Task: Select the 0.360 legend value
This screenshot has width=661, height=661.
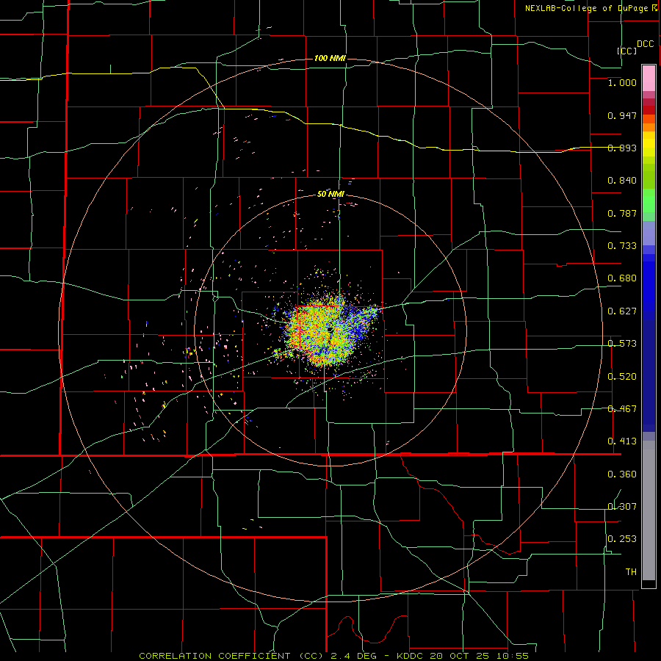Action: (622, 474)
